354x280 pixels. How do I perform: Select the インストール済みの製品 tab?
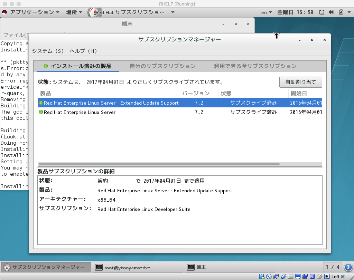pyautogui.click(x=78, y=66)
